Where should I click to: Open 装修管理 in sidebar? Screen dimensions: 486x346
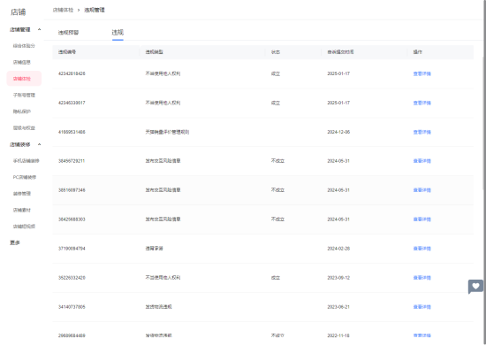(22, 194)
